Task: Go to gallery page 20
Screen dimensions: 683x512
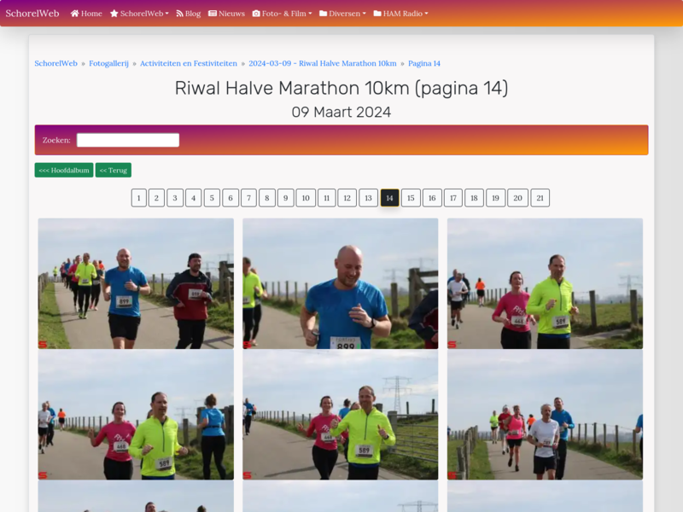Action: click(518, 198)
